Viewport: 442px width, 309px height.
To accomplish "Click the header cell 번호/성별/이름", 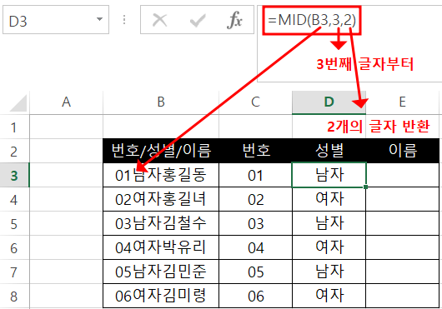I will click(161, 151).
